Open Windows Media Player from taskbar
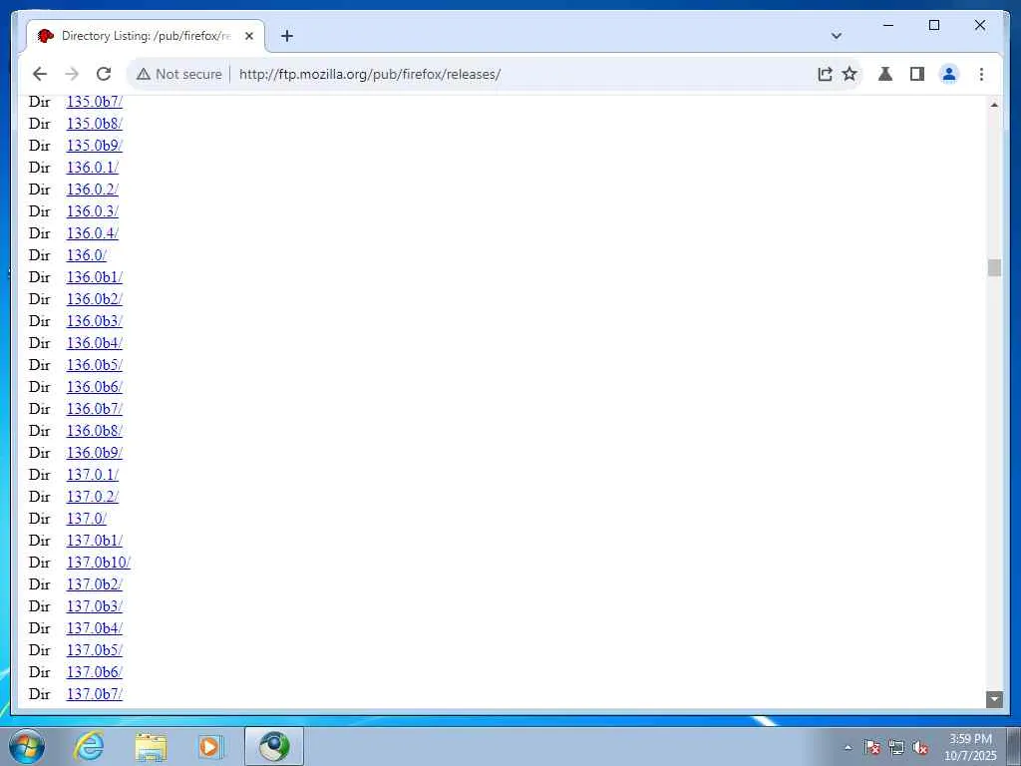The width and height of the screenshot is (1021, 766). coord(211,747)
